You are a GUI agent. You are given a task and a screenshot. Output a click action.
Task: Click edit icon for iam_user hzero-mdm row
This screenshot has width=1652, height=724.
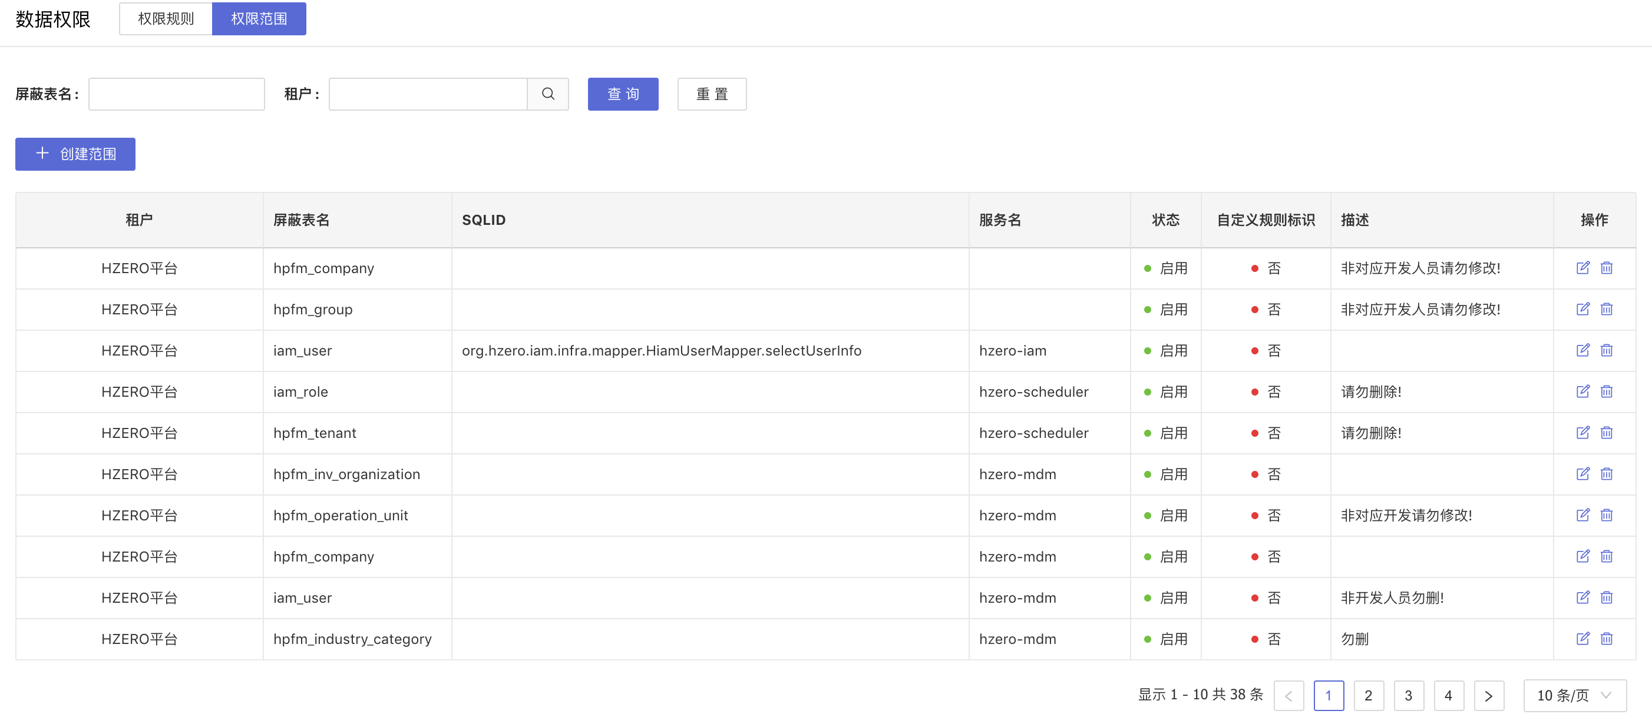[x=1582, y=597]
